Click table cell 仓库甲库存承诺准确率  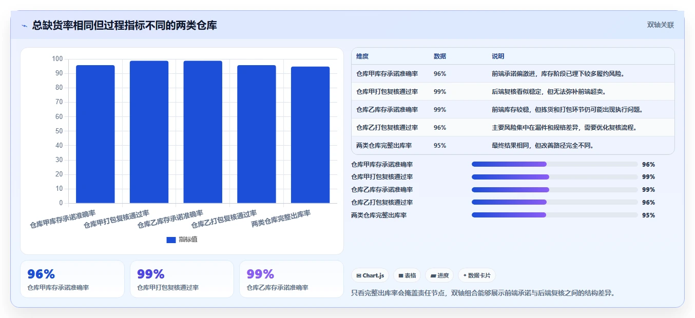pos(387,74)
